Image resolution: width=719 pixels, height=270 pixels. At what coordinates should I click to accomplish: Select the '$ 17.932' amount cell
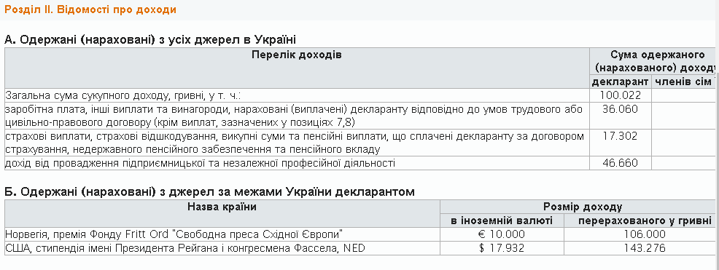pos(501,248)
